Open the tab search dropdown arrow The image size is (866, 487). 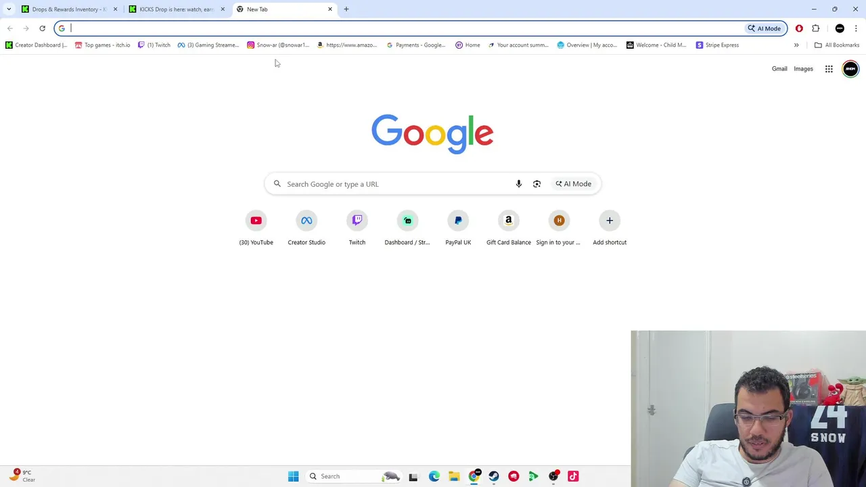[x=9, y=9]
